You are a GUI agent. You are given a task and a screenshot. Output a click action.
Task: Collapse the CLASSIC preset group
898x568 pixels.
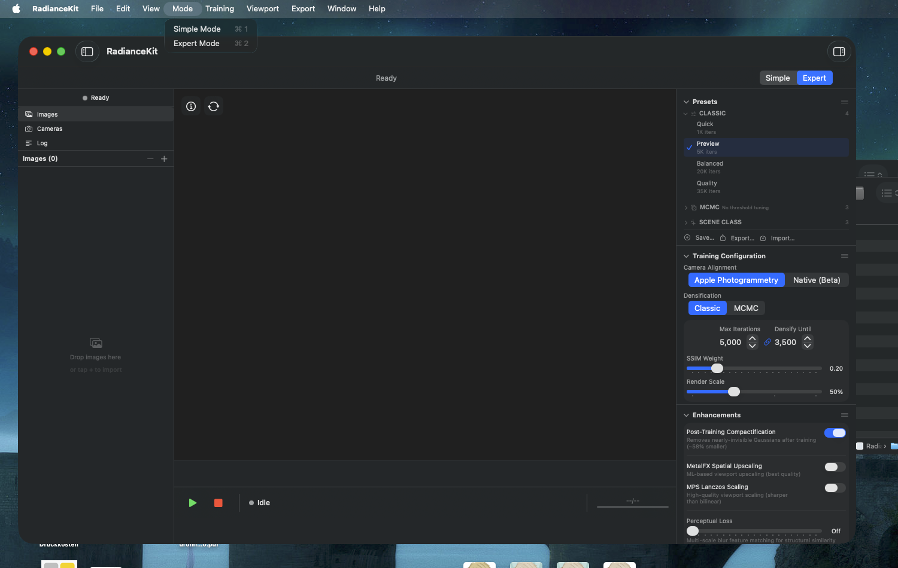point(685,114)
